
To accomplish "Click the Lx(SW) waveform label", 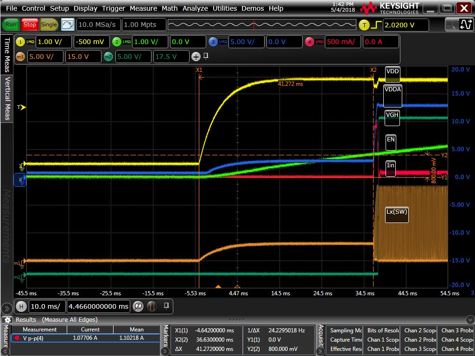I will tap(397, 215).
